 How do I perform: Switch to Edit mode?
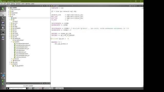tap(3, 14)
